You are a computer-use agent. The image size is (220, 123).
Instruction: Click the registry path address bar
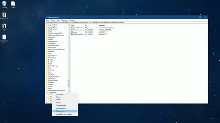126,23
